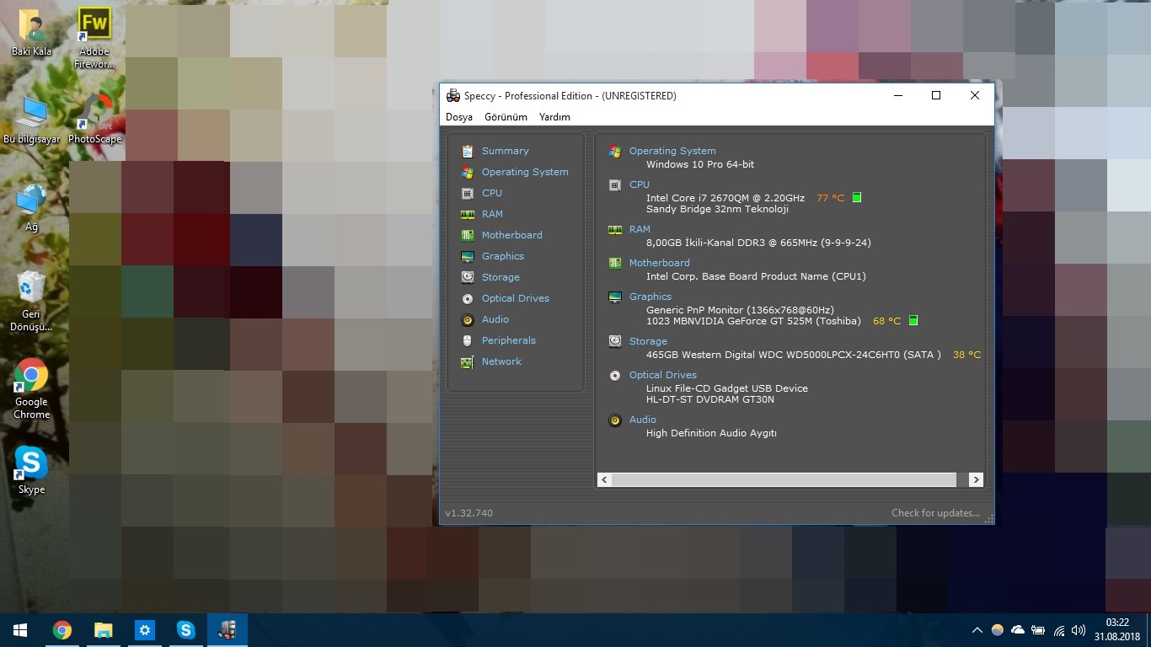Click the battery power tray icon
This screenshot has width=1151, height=647.
click(1038, 630)
